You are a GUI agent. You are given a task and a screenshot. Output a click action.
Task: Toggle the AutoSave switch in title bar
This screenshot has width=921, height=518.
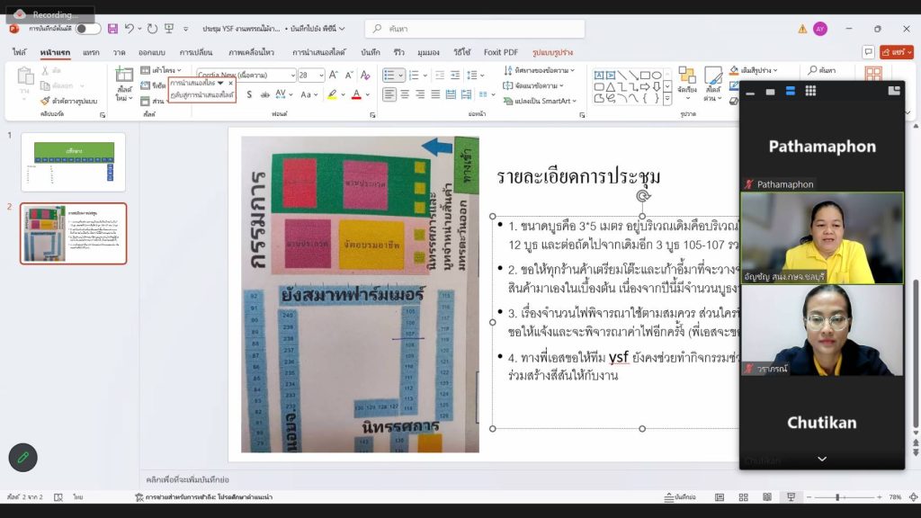(x=88, y=29)
